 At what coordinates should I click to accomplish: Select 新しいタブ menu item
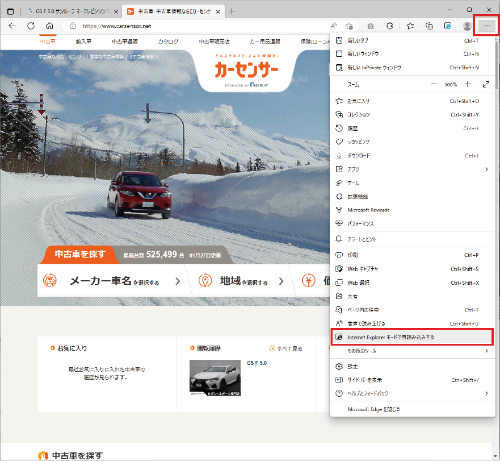(412, 40)
